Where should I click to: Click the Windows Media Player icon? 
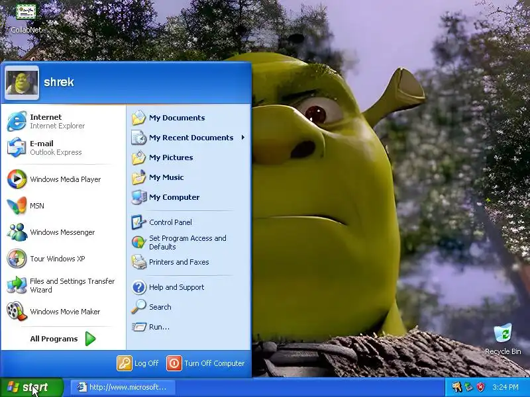(x=17, y=179)
